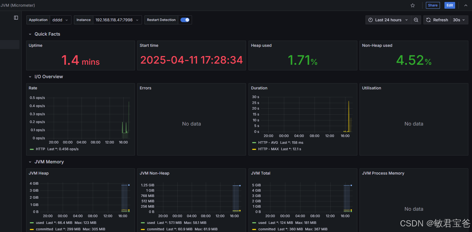Click the Rate panel title
The height and width of the screenshot is (232, 472).
33,88
